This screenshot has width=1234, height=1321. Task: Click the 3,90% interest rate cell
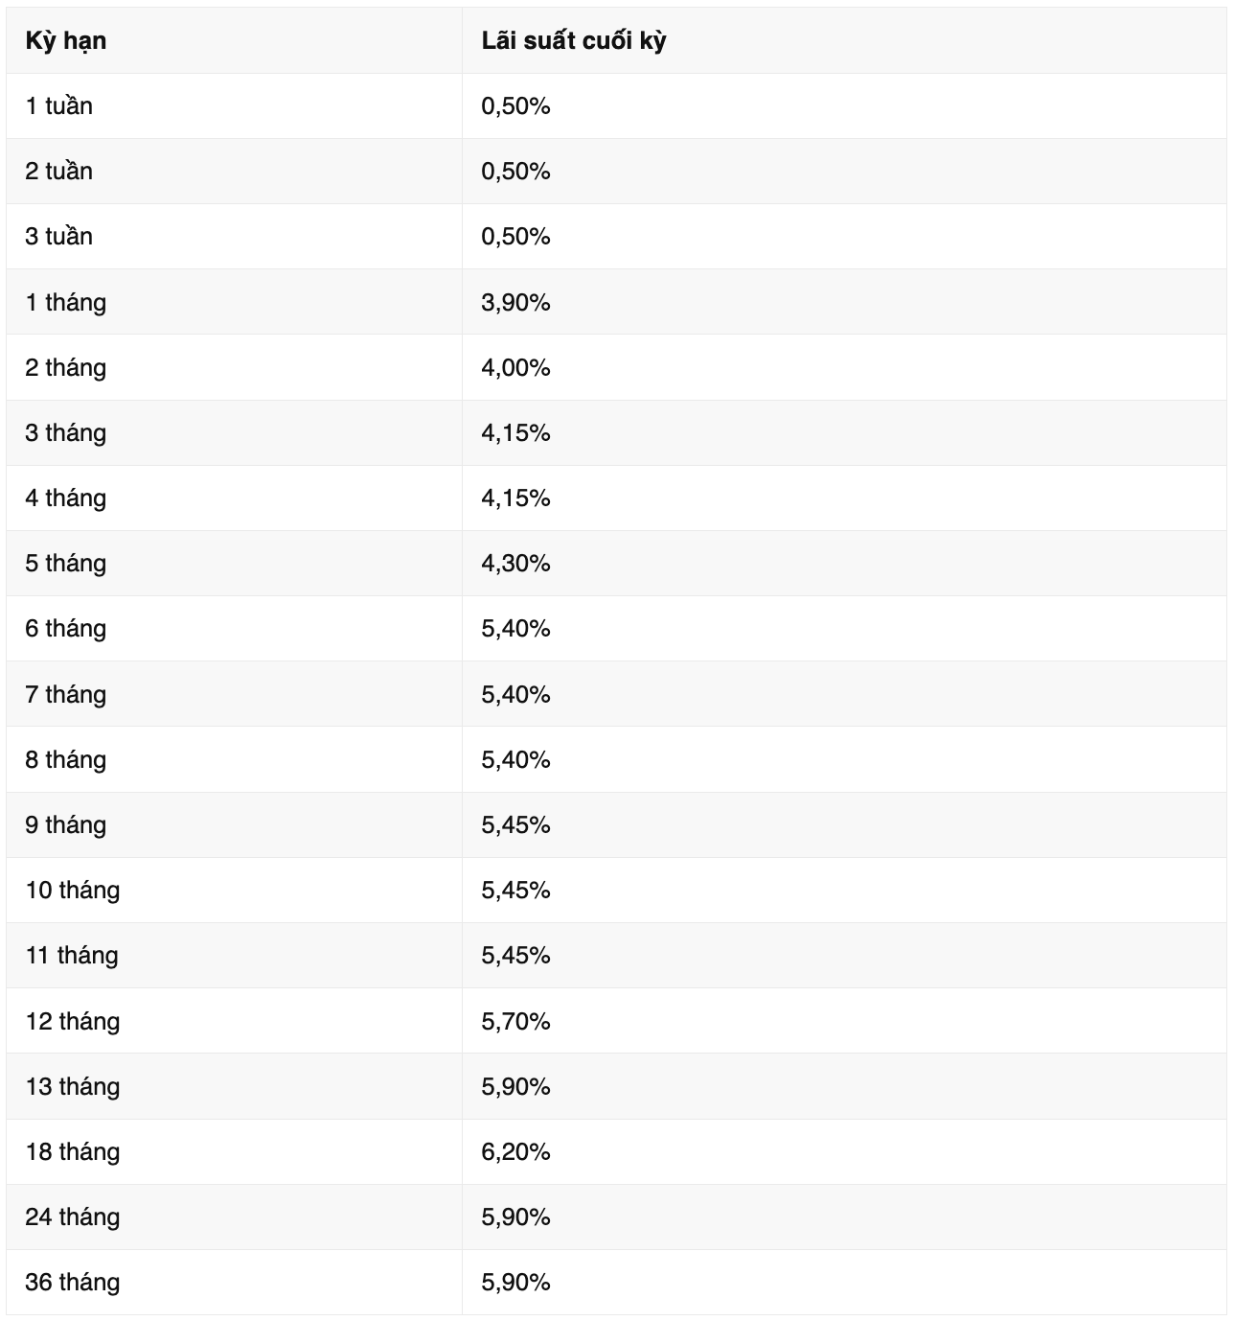point(515,303)
